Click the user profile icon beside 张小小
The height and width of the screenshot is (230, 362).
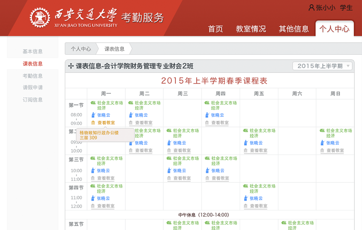(x=311, y=8)
